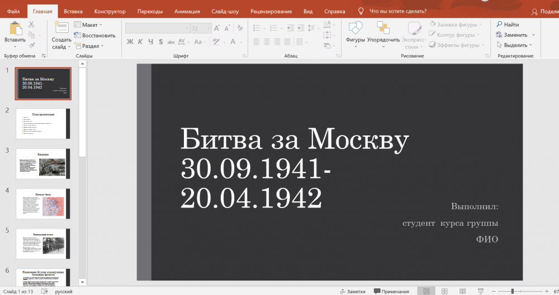Click the Вставить paste icon

pos(15,29)
